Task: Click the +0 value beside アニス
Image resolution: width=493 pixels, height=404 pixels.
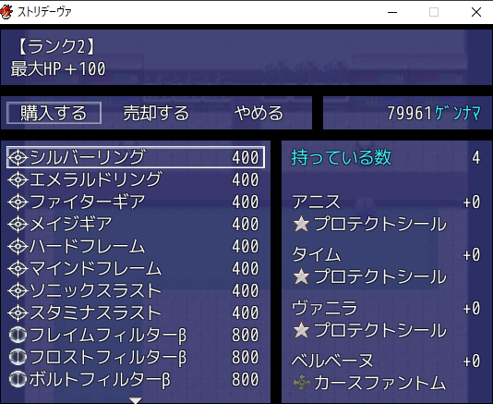Action: point(472,202)
